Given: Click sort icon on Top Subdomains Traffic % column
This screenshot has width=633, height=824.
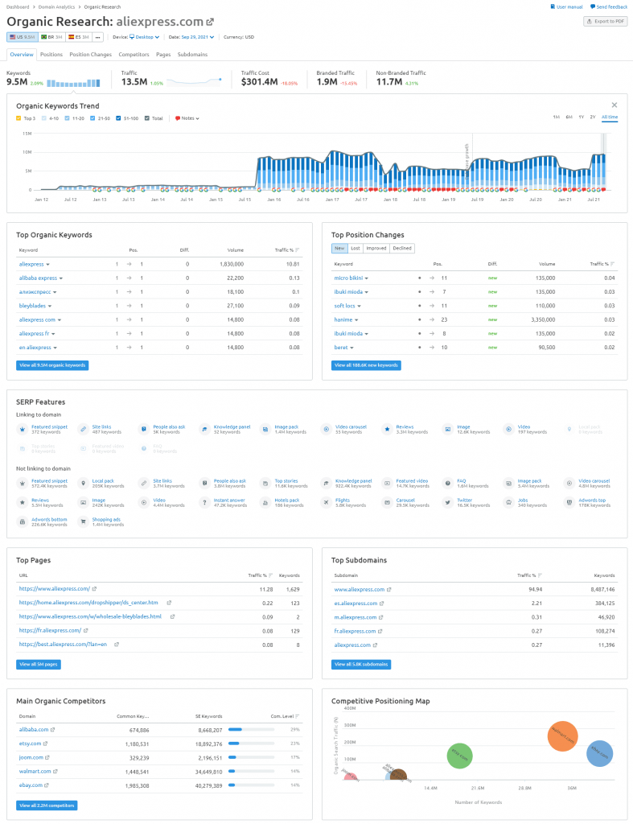Looking at the screenshot, I should (540, 575).
